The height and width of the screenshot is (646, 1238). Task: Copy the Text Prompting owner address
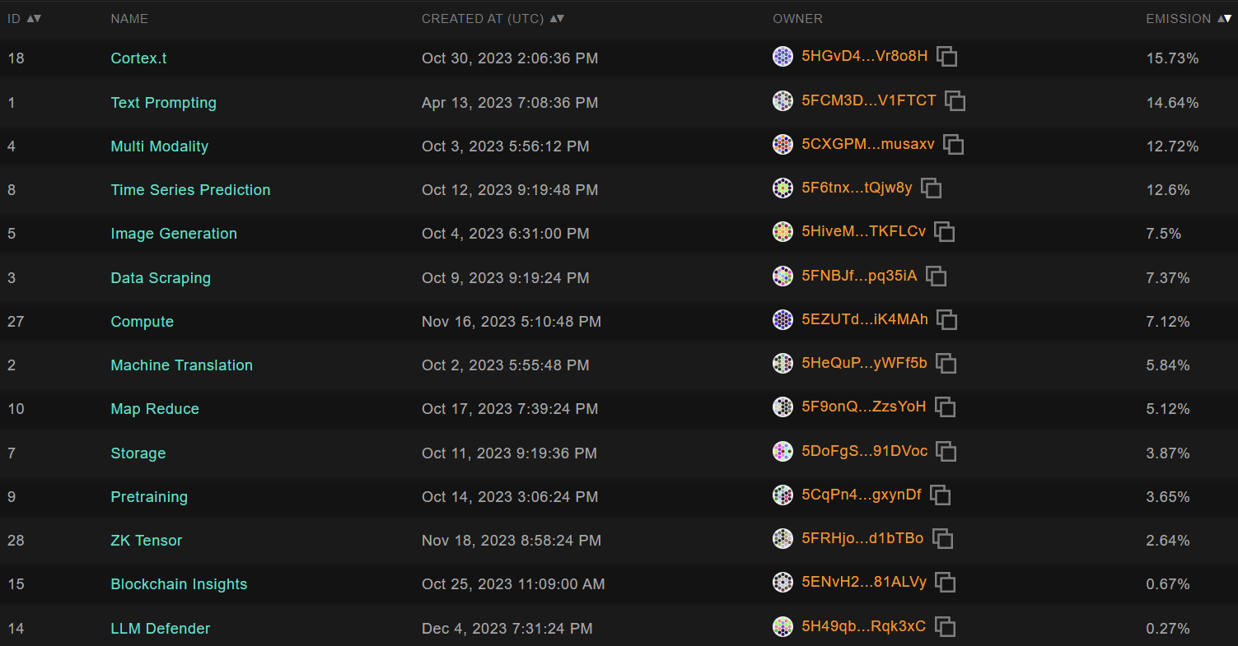[x=955, y=101]
